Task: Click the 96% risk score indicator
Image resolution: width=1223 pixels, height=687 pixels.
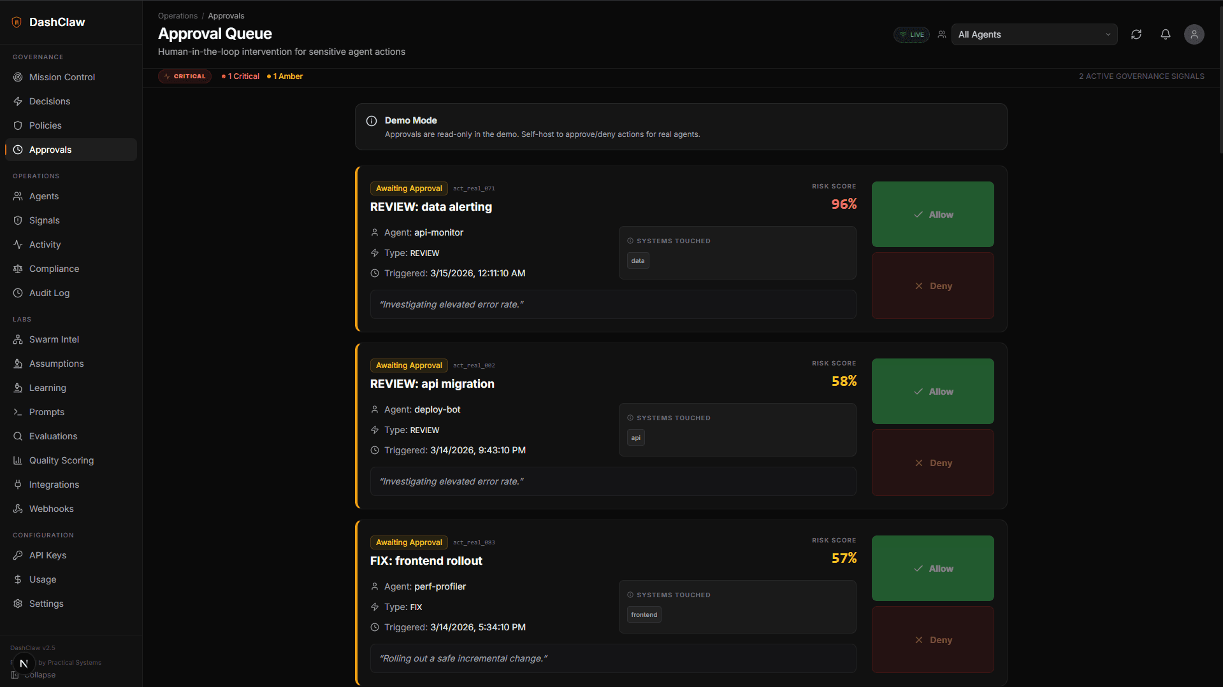Action: (x=843, y=204)
